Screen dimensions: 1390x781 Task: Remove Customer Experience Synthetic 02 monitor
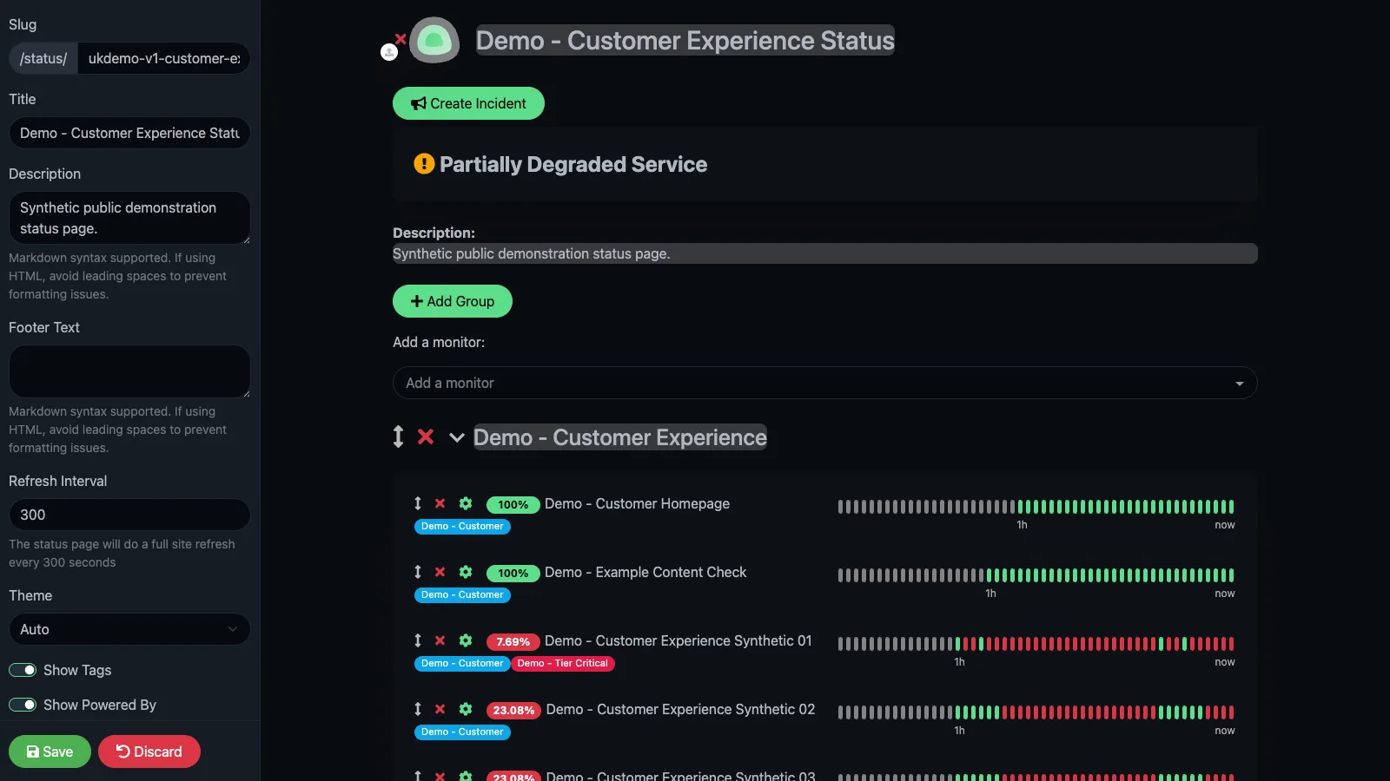pyautogui.click(x=440, y=709)
